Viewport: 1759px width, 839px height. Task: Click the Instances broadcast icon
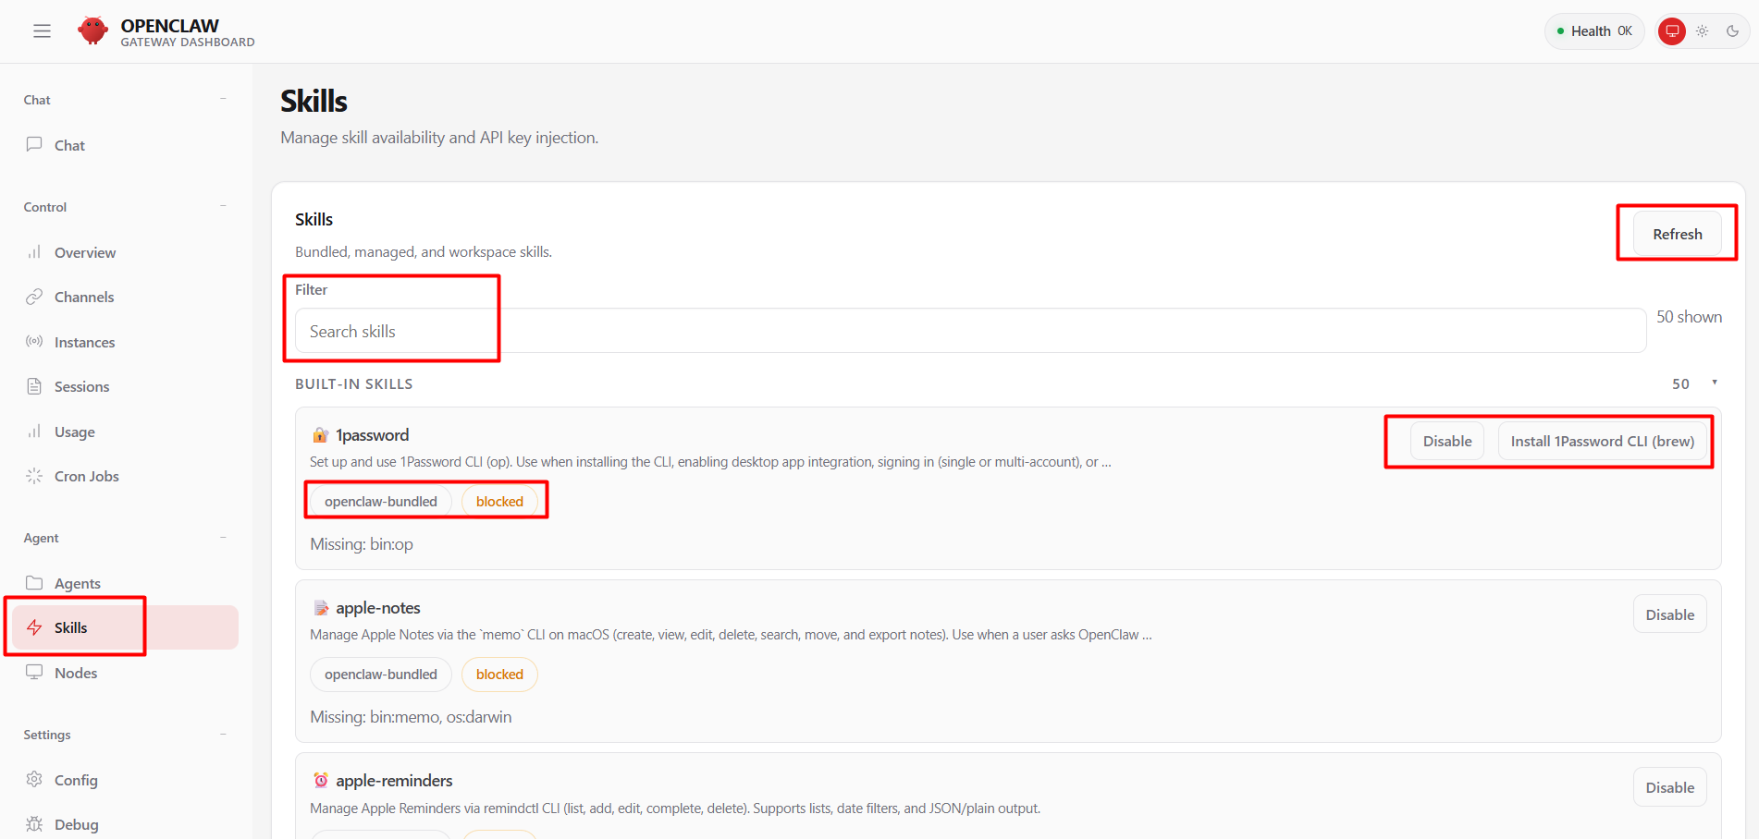point(34,342)
